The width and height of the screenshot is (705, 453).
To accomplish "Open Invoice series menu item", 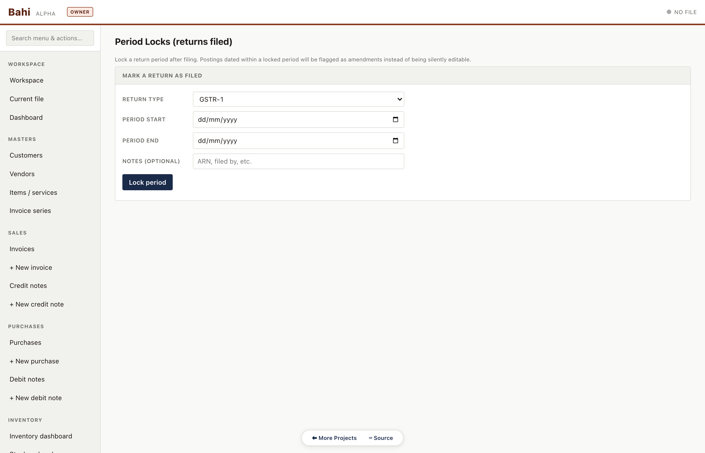I will pos(30,211).
